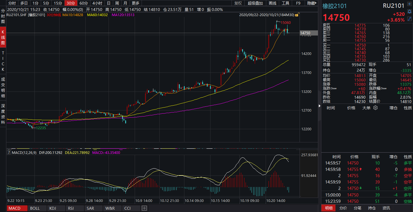Viewport: 413px width, 212px height.
Task: Open the 画线 drawing tools
Action: pyautogui.click(x=273, y=3)
